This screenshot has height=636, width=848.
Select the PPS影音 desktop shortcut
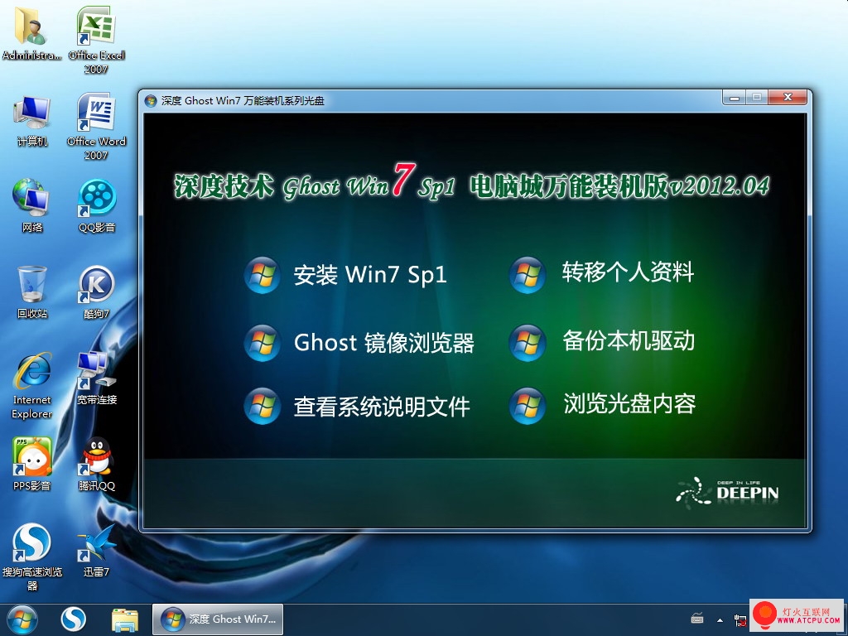(32, 464)
